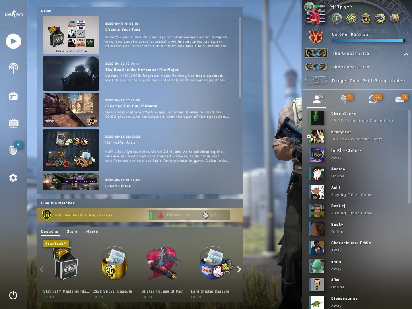Click the name [AIR] >>DyFe<<

click(346, 150)
